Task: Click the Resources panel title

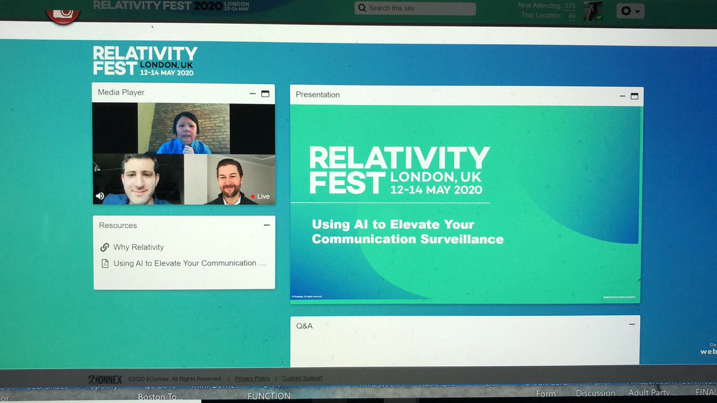Action: [x=118, y=226]
